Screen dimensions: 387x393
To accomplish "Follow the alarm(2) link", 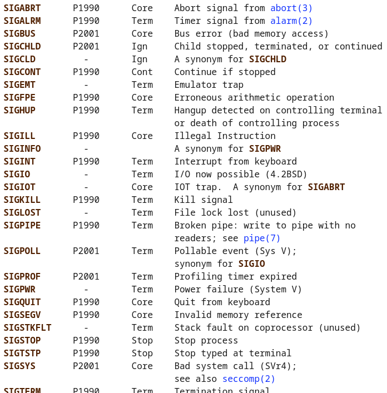I will tap(291, 21).
